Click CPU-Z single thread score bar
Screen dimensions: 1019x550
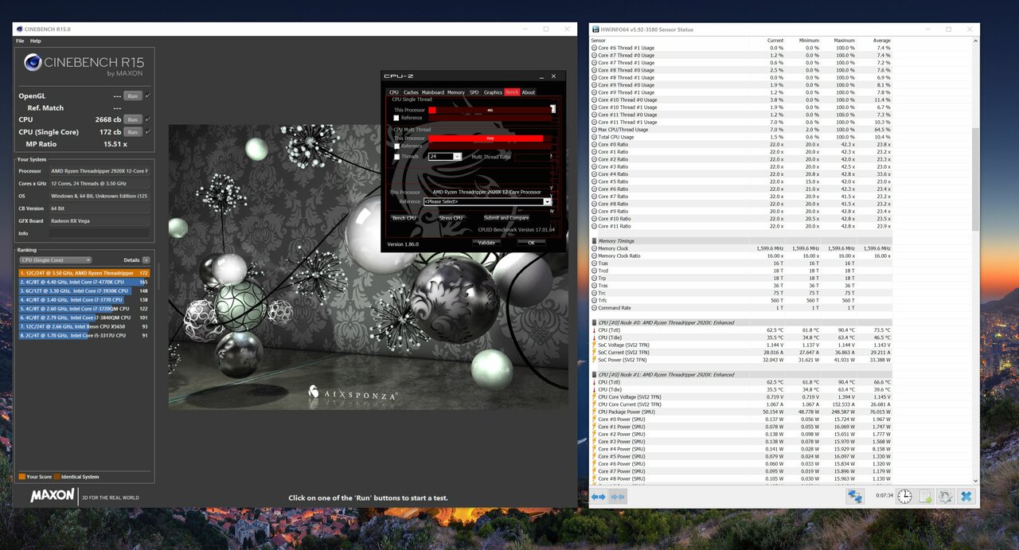(x=490, y=110)
